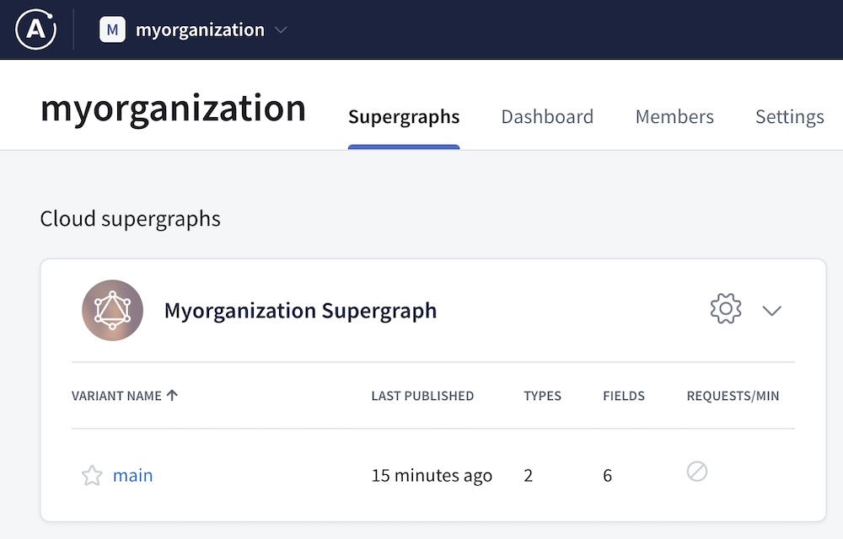Click the no-requests icon for main
Viewport: 843px width, 539px height.
click(697, 472)
